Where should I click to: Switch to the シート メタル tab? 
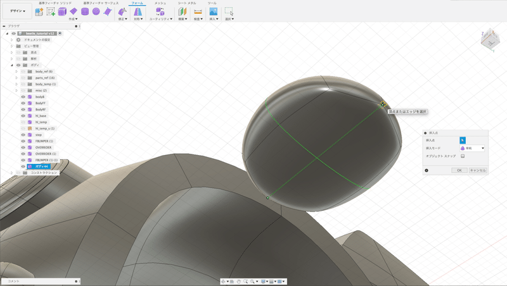[186, 3]
